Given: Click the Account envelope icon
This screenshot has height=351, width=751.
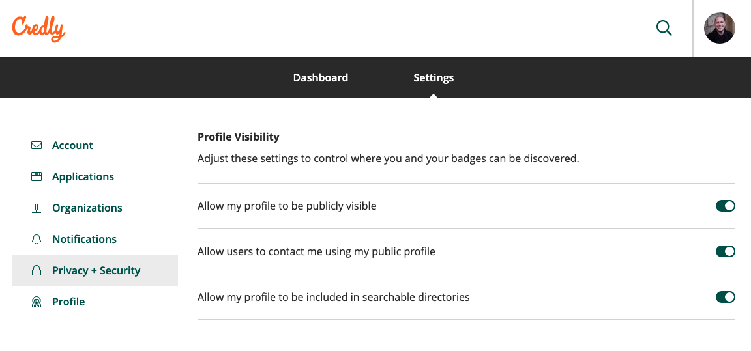Looking at the screenshot, I should click(x=37, y=145).
